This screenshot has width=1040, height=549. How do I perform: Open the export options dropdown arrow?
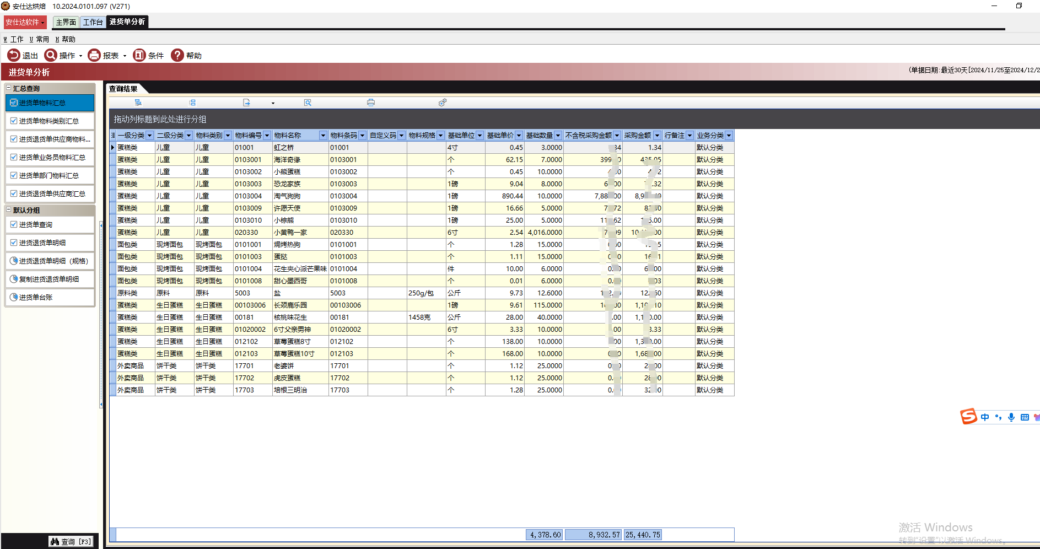pos(273,103)
